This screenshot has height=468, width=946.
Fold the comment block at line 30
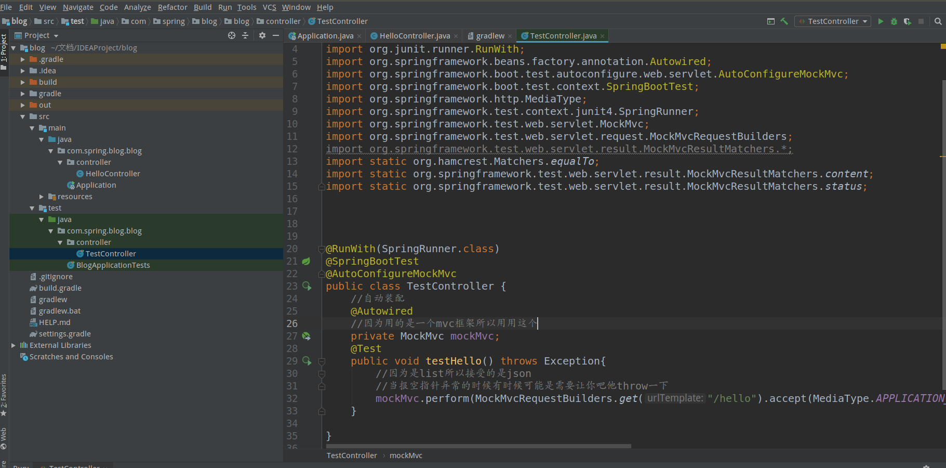322,373
